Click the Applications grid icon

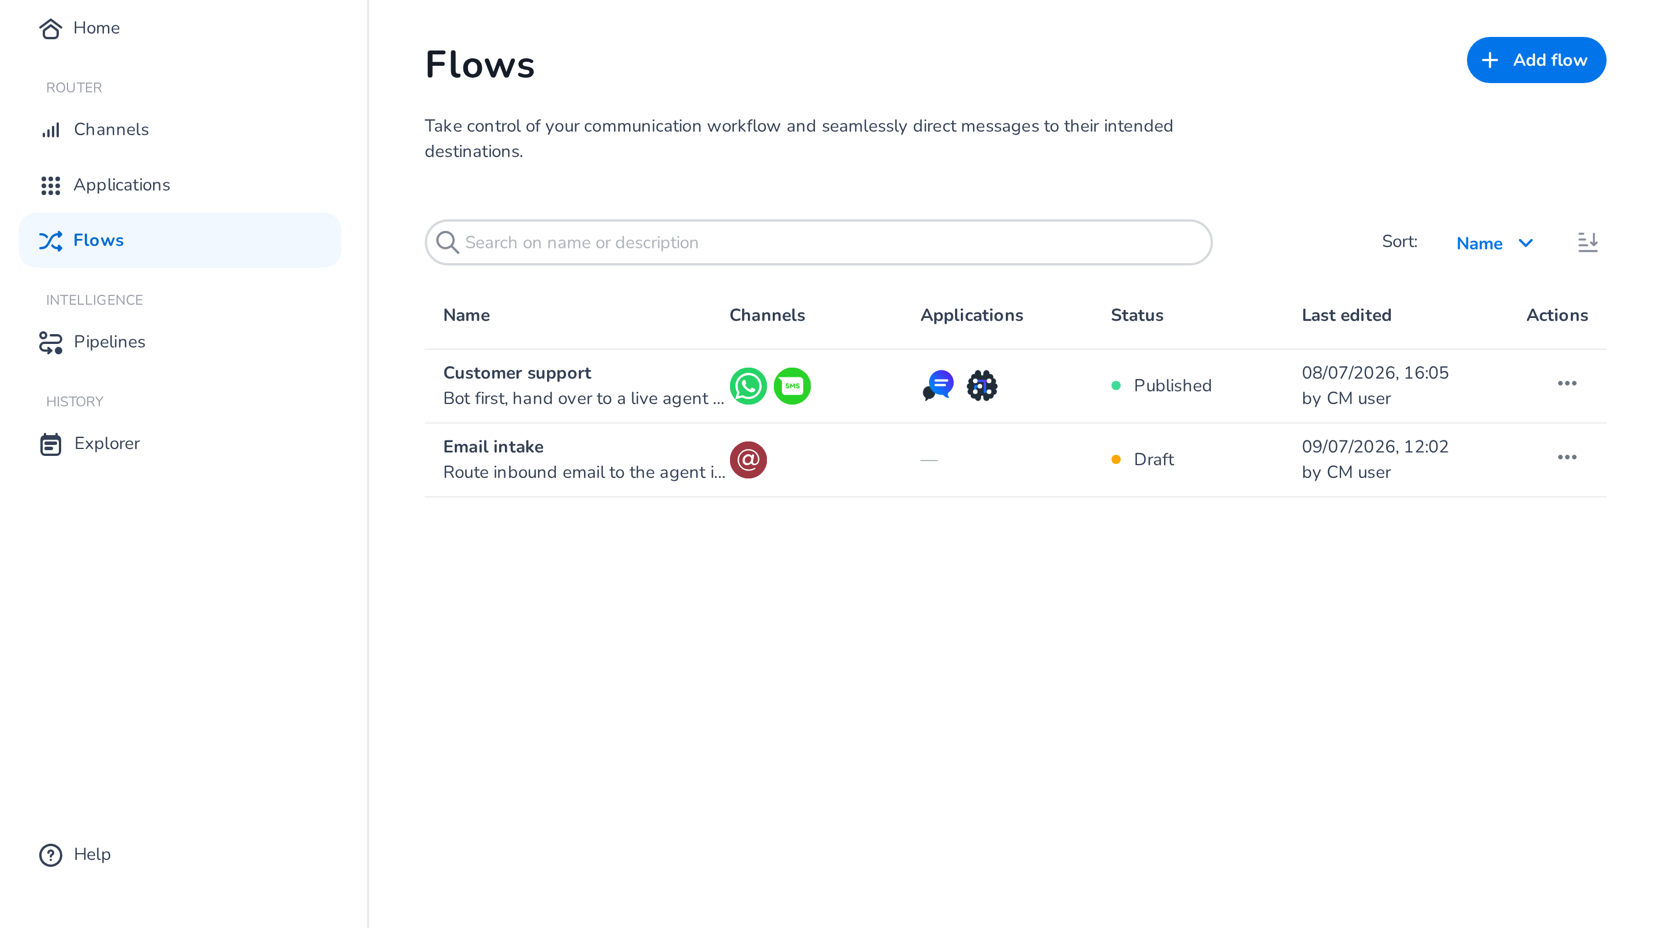[50, 185]
